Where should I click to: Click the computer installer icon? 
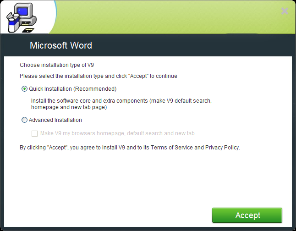pos(21,19)
